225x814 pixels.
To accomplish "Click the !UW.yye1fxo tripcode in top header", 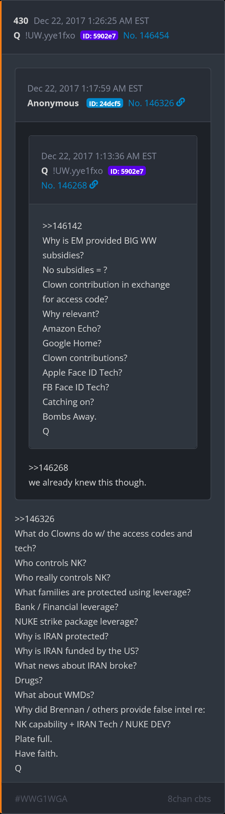I will point(50,36).
